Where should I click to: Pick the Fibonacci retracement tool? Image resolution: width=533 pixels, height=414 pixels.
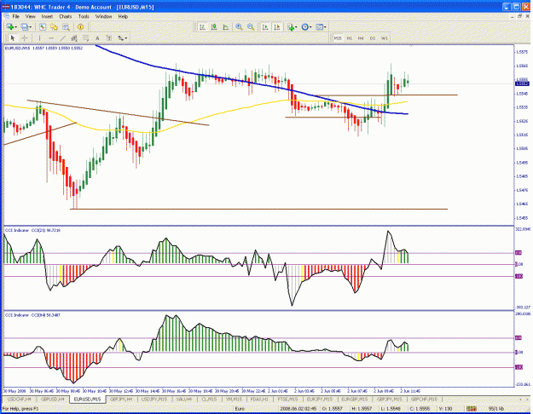coord(85,38)
